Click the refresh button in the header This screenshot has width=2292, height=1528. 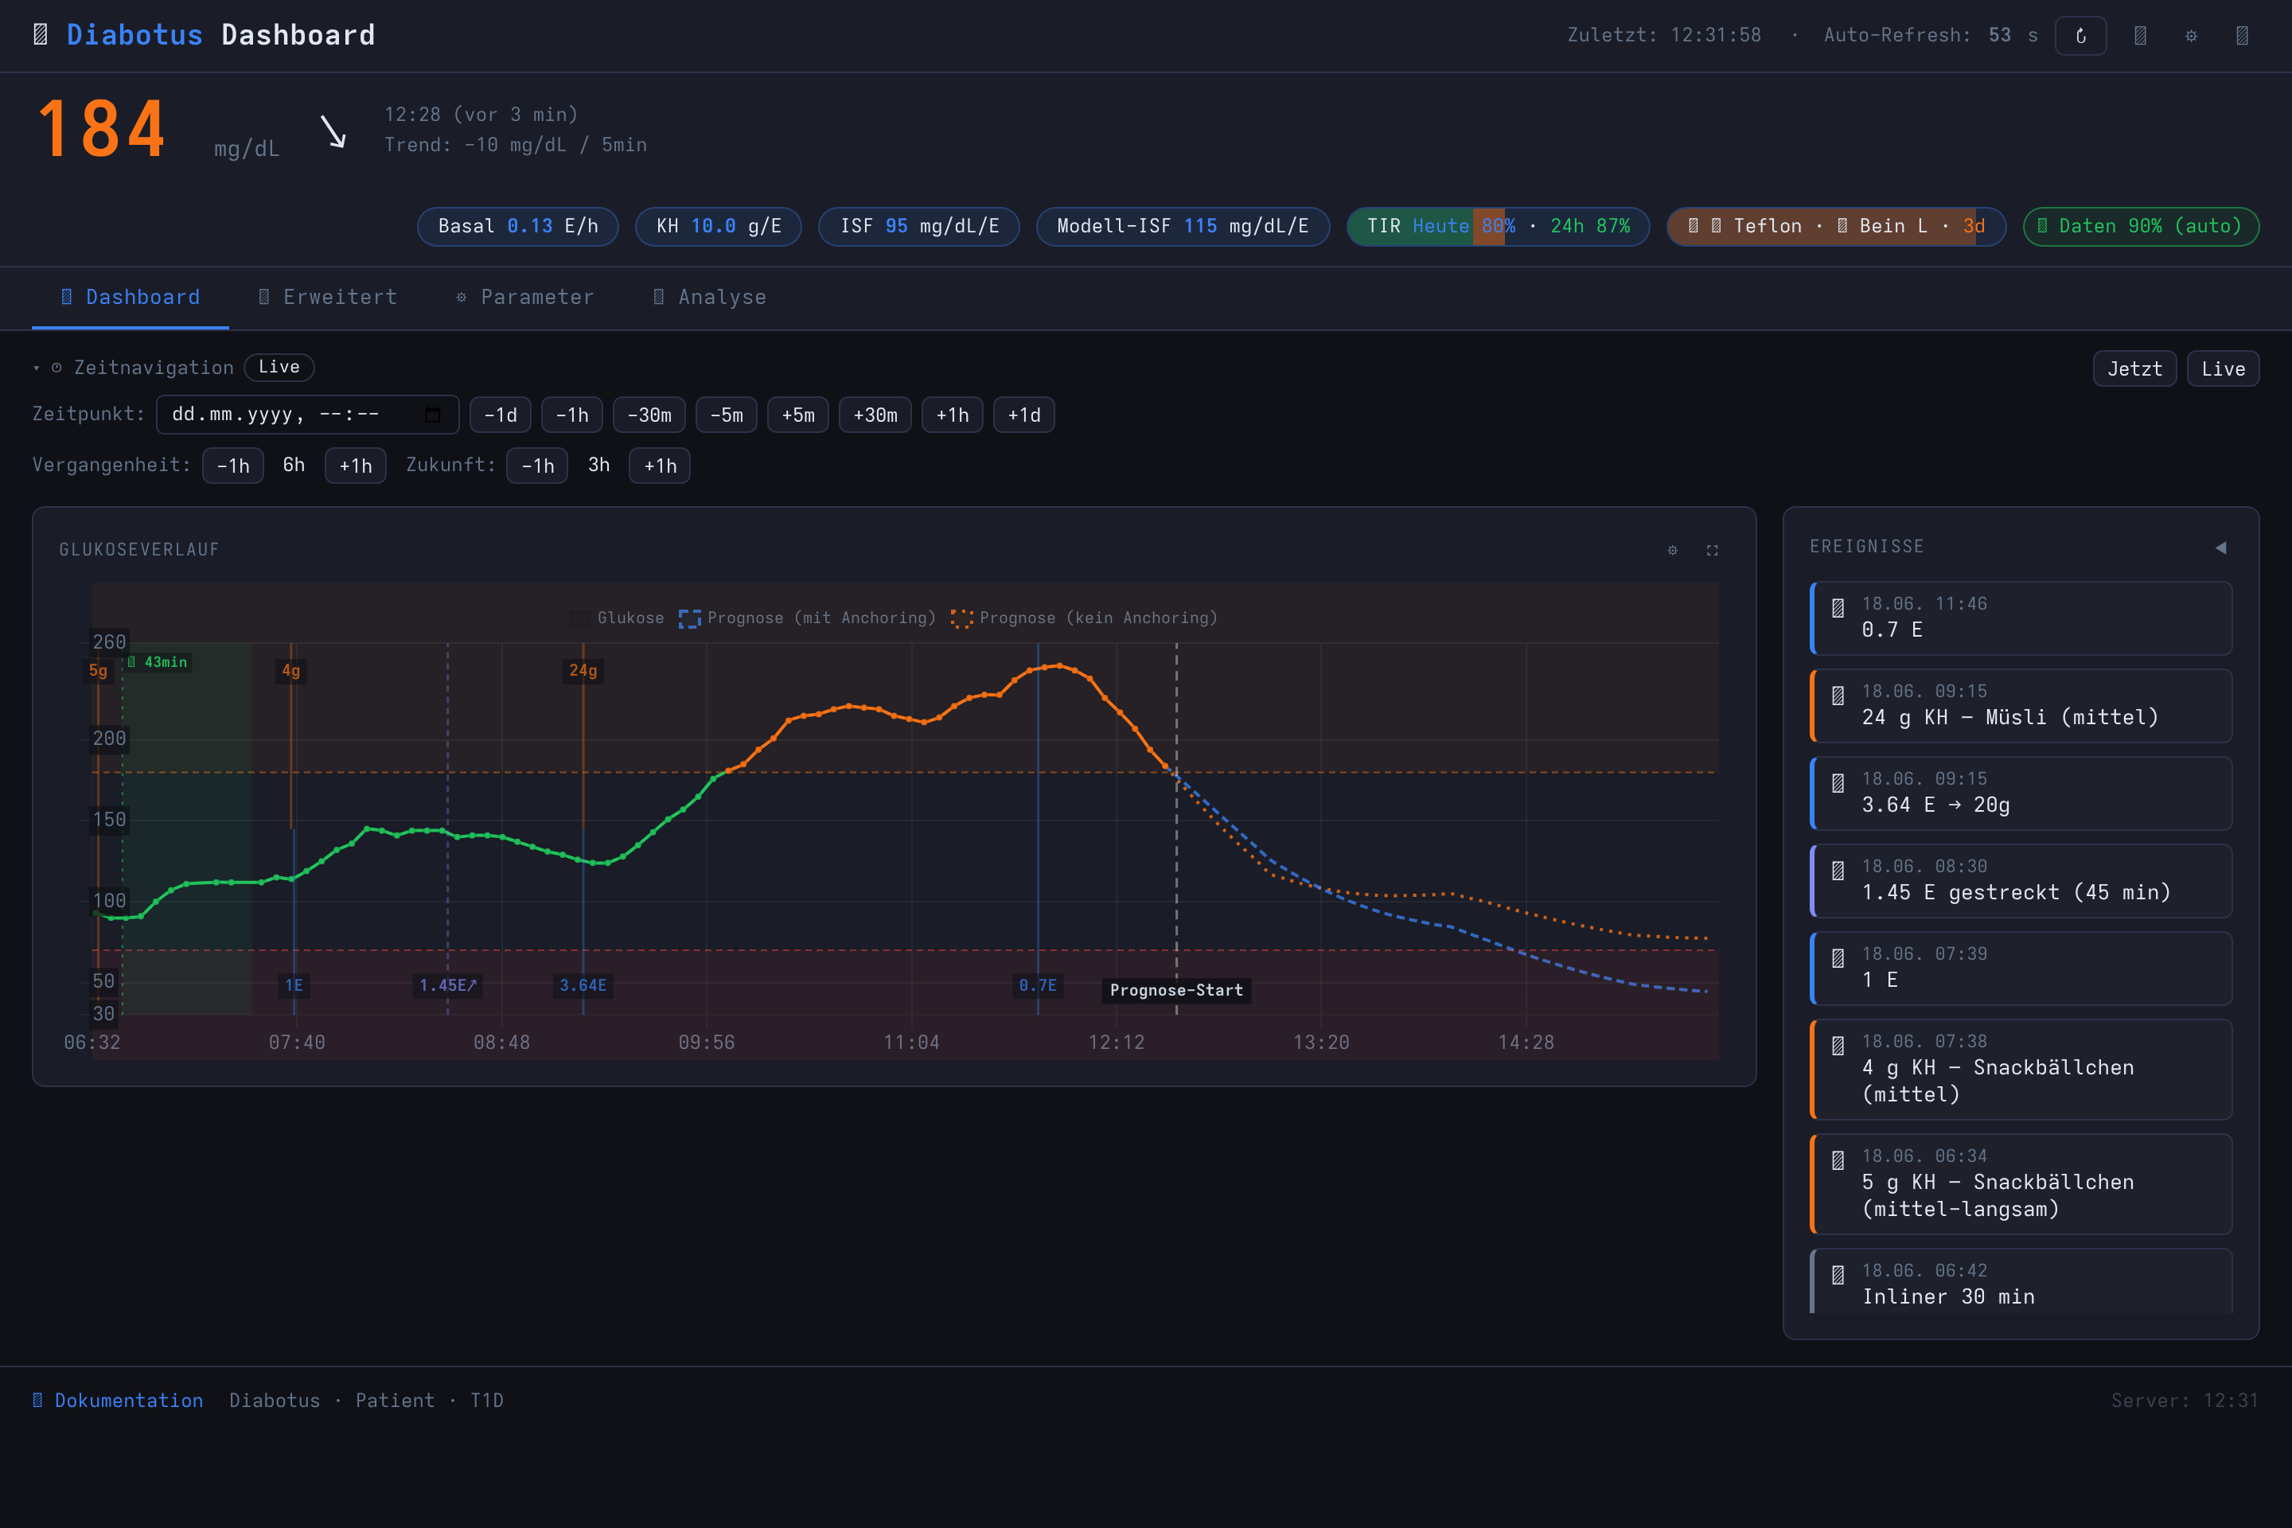(x=2080, y=36)
